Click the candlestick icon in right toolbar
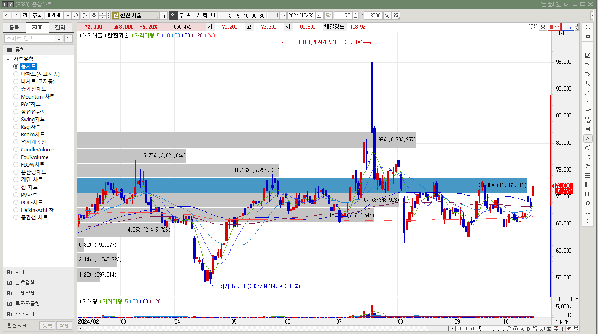The image size is (598, 334). tap(588, 129)
